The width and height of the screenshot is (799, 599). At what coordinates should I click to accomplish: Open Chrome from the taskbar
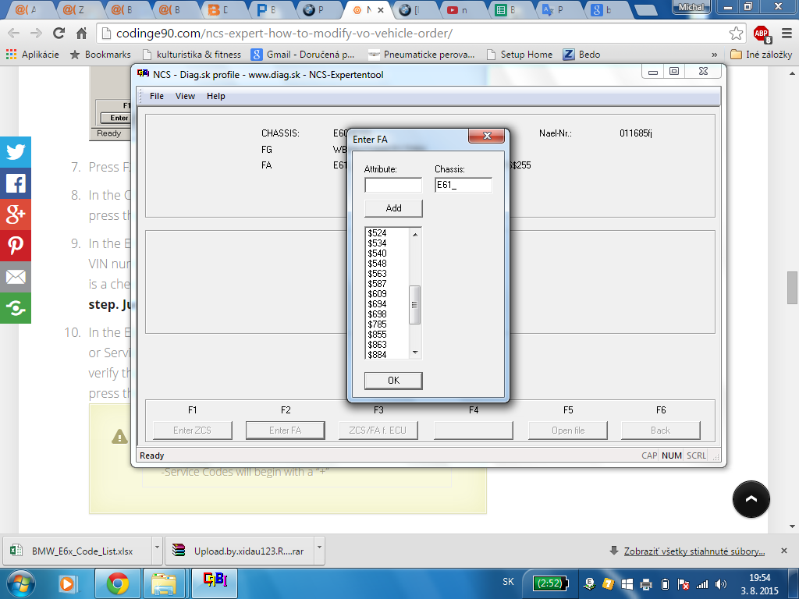[x=118, y=583]
